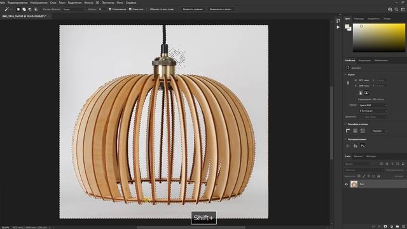407x229 pixels.
Task: Filter layers by shape layer icon
Action: [x=397, y=164]
